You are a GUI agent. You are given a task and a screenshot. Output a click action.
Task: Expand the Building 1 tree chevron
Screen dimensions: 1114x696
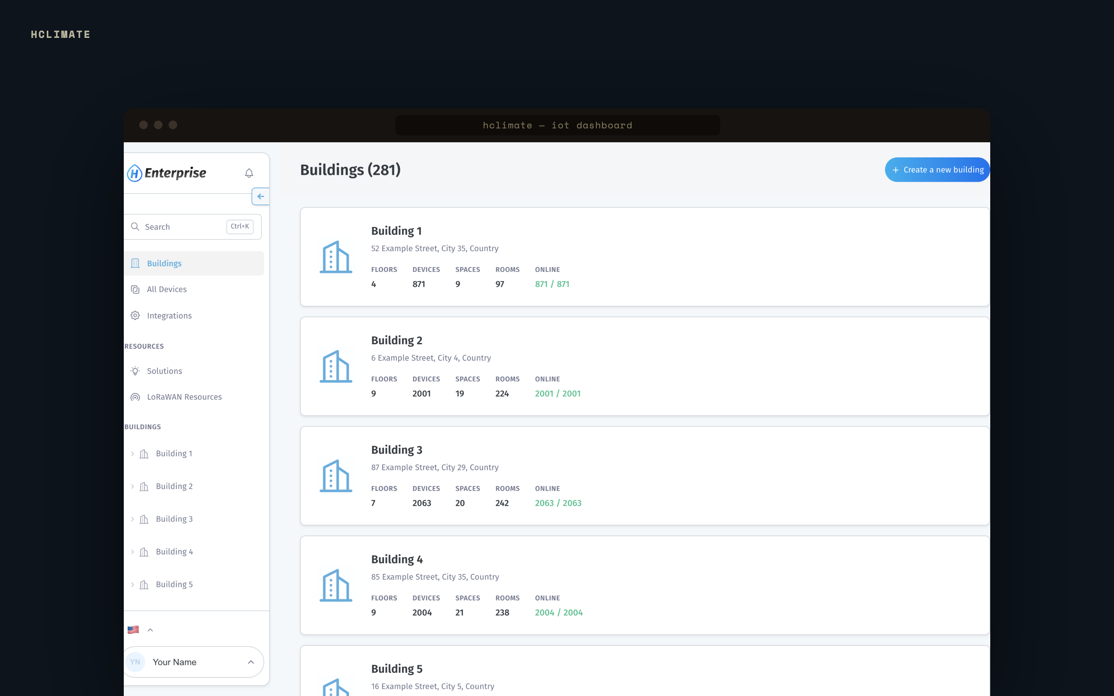pos(133,454)
